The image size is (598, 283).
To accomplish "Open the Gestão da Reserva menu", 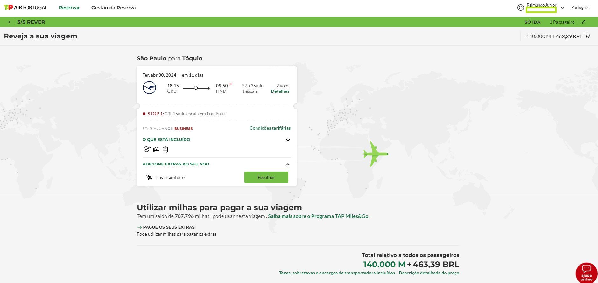I will point(113,8).
